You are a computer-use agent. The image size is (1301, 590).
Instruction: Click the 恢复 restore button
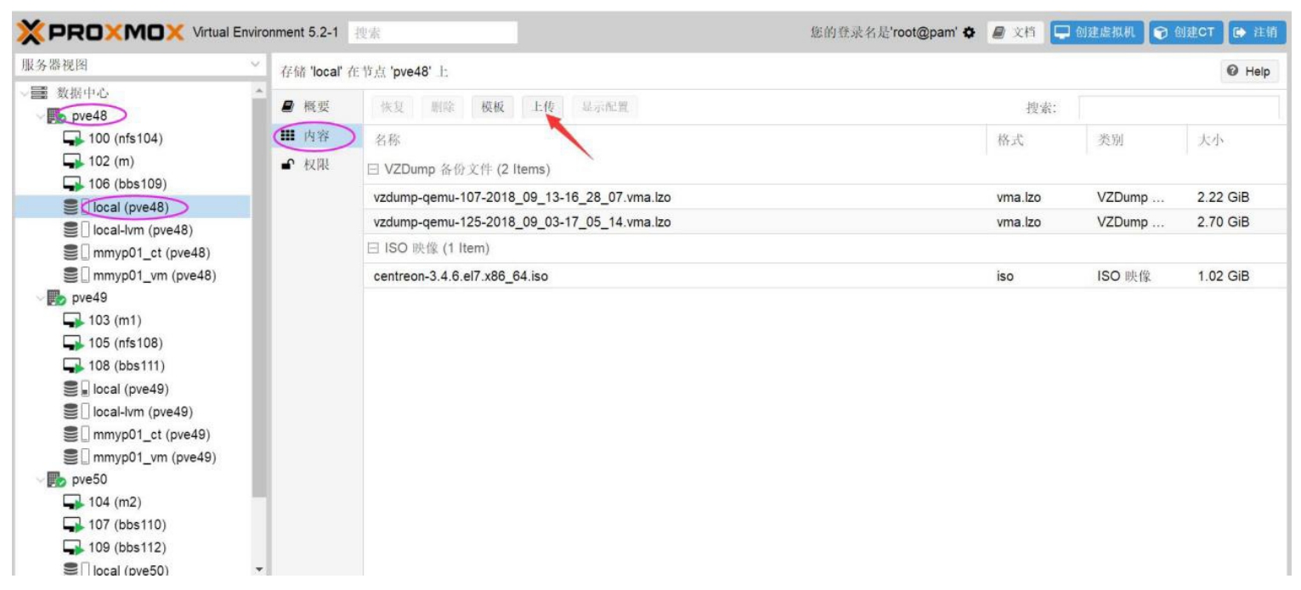coord(393,107)
